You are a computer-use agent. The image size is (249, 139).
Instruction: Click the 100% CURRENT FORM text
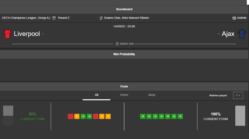point(216,116)
